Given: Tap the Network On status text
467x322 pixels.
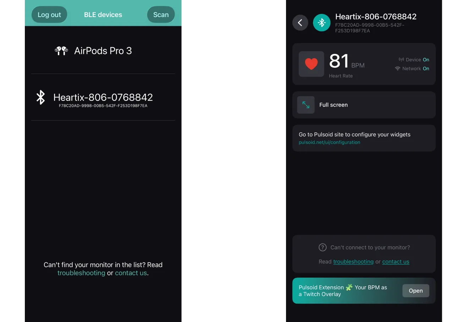Looking at the screenshot, I should pos(416,69).
